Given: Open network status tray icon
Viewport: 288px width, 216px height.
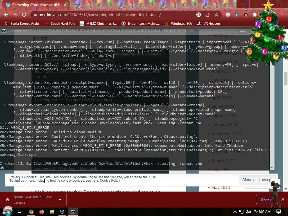Looking at the screenshot, I should [242, 212].
